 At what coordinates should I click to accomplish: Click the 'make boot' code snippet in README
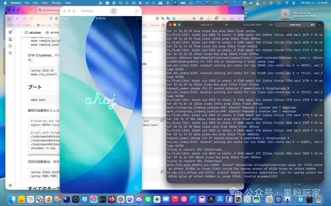click(x=38, y=100)
